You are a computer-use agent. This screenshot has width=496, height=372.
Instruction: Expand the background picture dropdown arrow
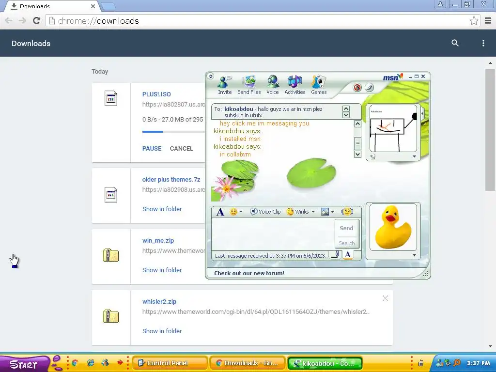[x=332, y=212]
